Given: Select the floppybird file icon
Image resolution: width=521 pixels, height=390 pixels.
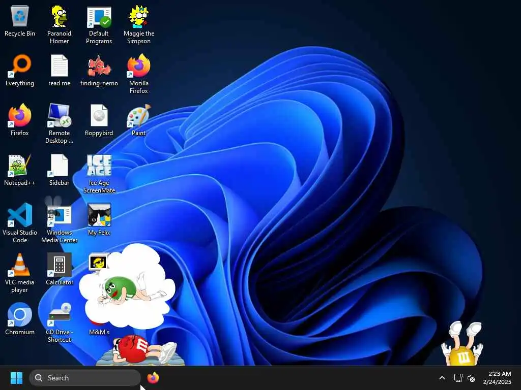Looking at the screenshot, I should click(99, 115).
